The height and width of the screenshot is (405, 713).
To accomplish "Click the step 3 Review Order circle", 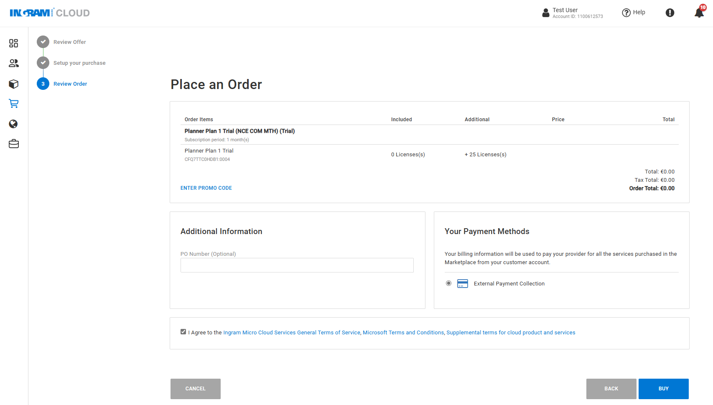I will [x=43, y=84].
